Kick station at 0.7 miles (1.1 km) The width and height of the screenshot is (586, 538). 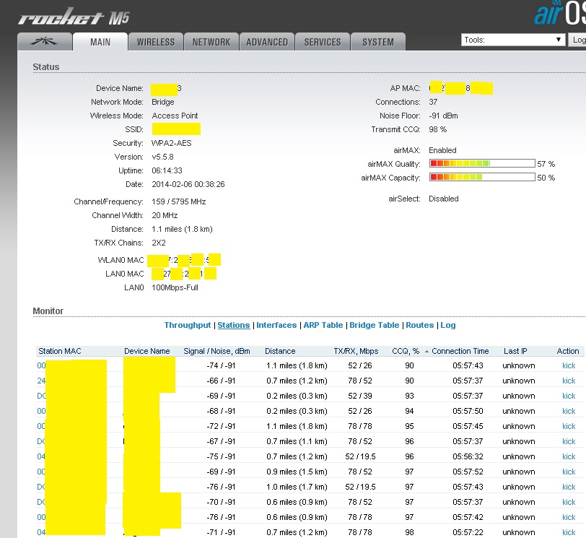tap(569, 441)
